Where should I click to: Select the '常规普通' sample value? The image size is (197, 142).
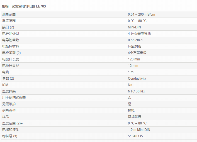click(x=135, y=117)
